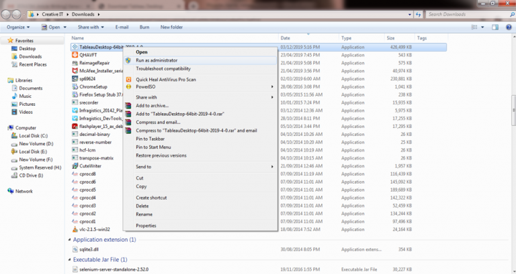
Task: Open the Organize dropdown menu
Action: click(x=18, y=27)
